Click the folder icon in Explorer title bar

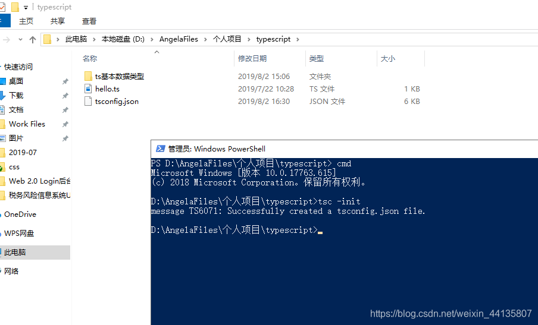click(15, 7)
